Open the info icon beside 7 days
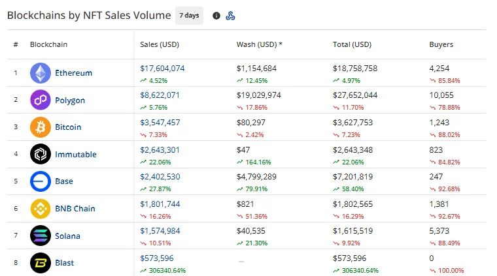497x276 pixels. click(216, 16)
